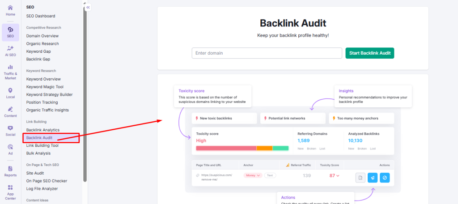The height and width of the screenshot is (204, 458).
Task: Click Potential link networks insight
Action: (293, 119)
